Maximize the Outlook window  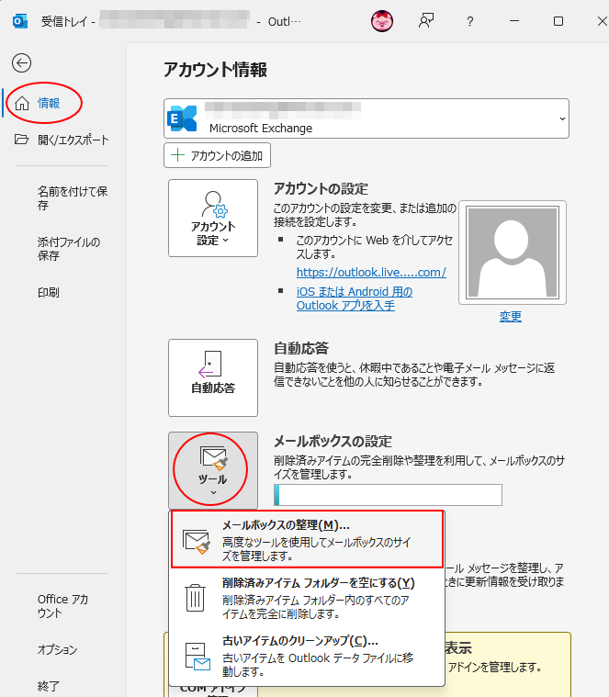(x=558, y=21)
